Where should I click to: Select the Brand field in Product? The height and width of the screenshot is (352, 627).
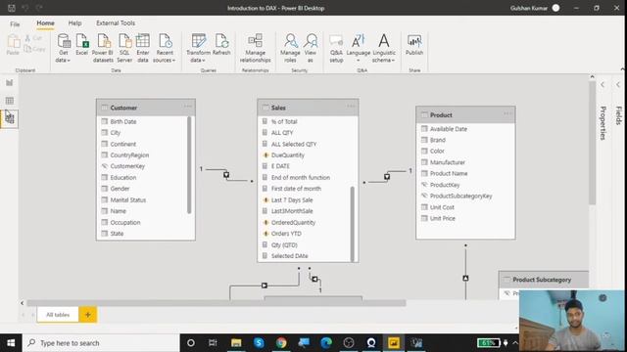tap(438, 140)
